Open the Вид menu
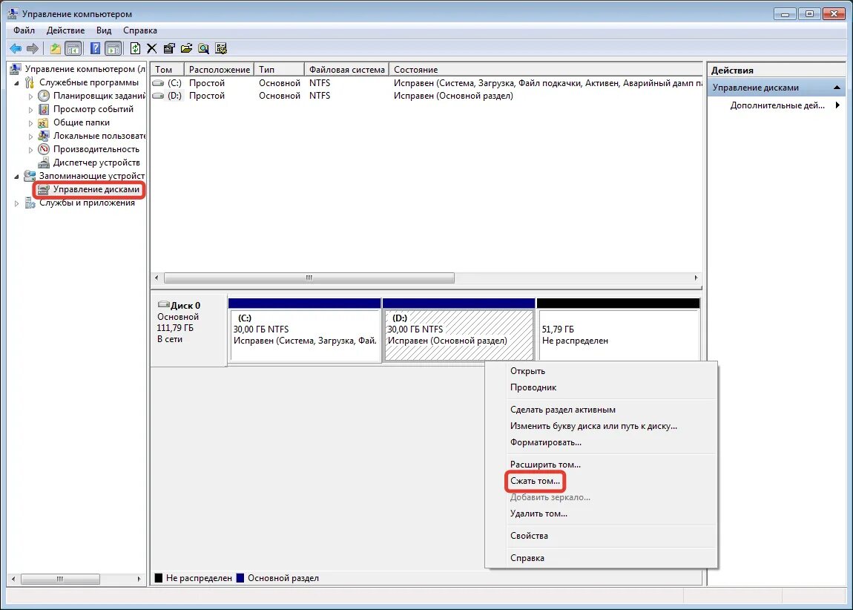853x610 pixels. coord(103,30)
